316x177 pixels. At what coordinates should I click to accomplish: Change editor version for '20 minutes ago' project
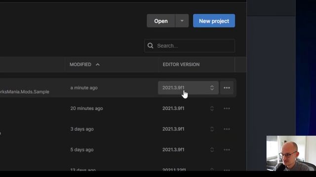point(212,108)
